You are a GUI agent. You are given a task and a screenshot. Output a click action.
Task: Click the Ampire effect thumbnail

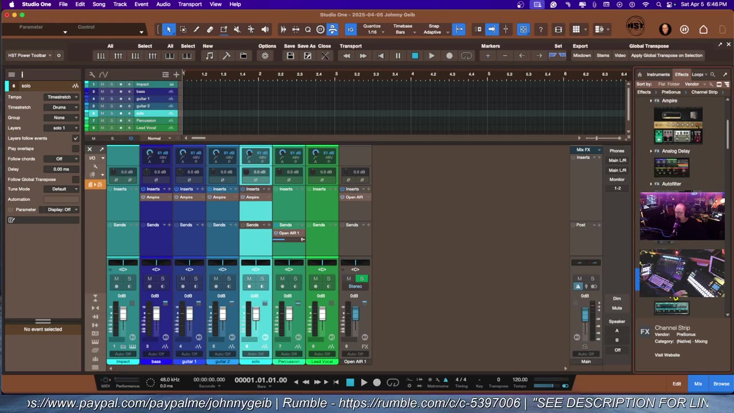pyautogui.click(x=678, y=126)
